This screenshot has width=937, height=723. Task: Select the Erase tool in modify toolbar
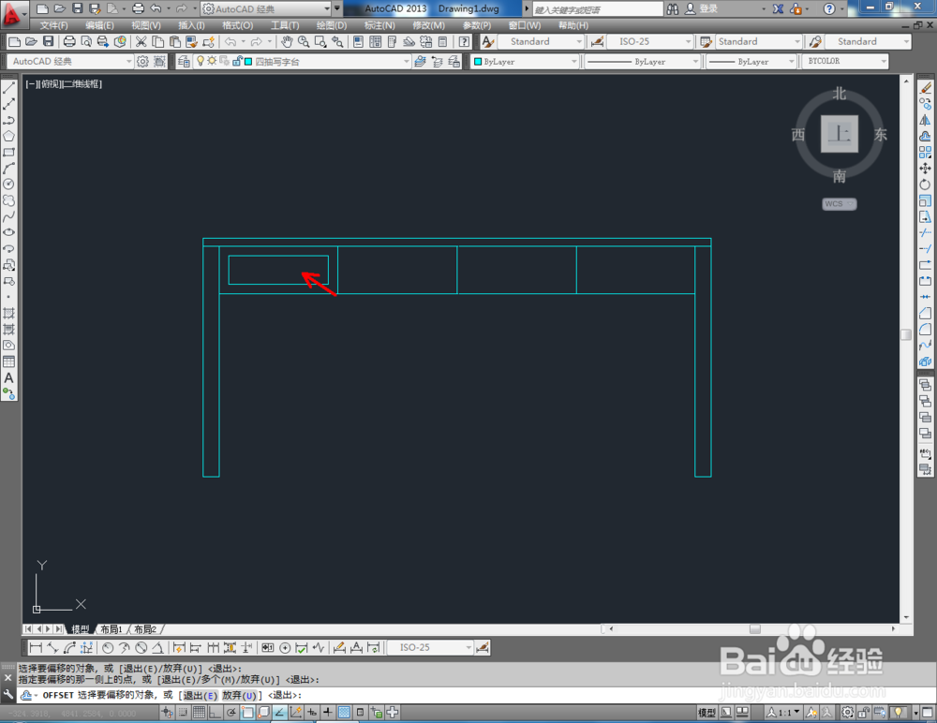[x=925, y=88]
